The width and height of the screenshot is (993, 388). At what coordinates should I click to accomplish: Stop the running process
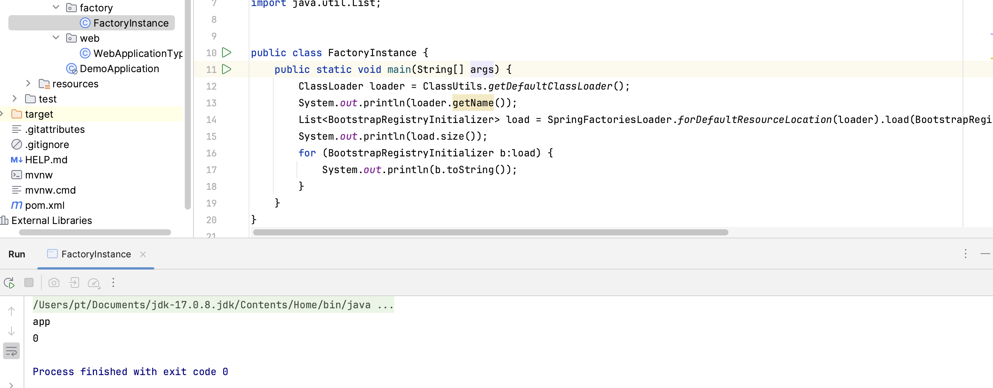pyautogui.click(x=29, y=282)
